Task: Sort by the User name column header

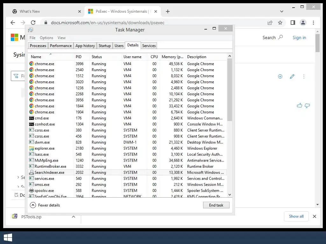Action: [134, 57]
